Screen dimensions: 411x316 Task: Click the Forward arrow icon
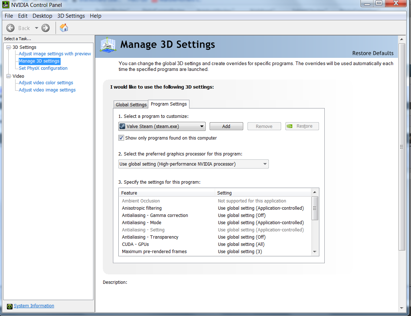coord(45,28)
